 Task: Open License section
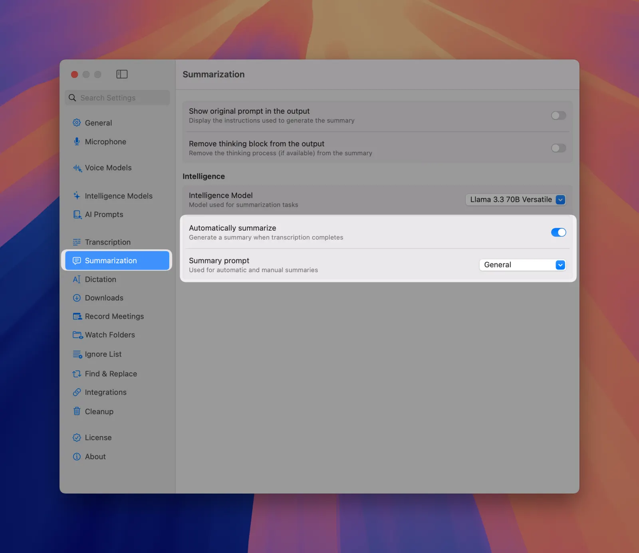click(117, 438)
